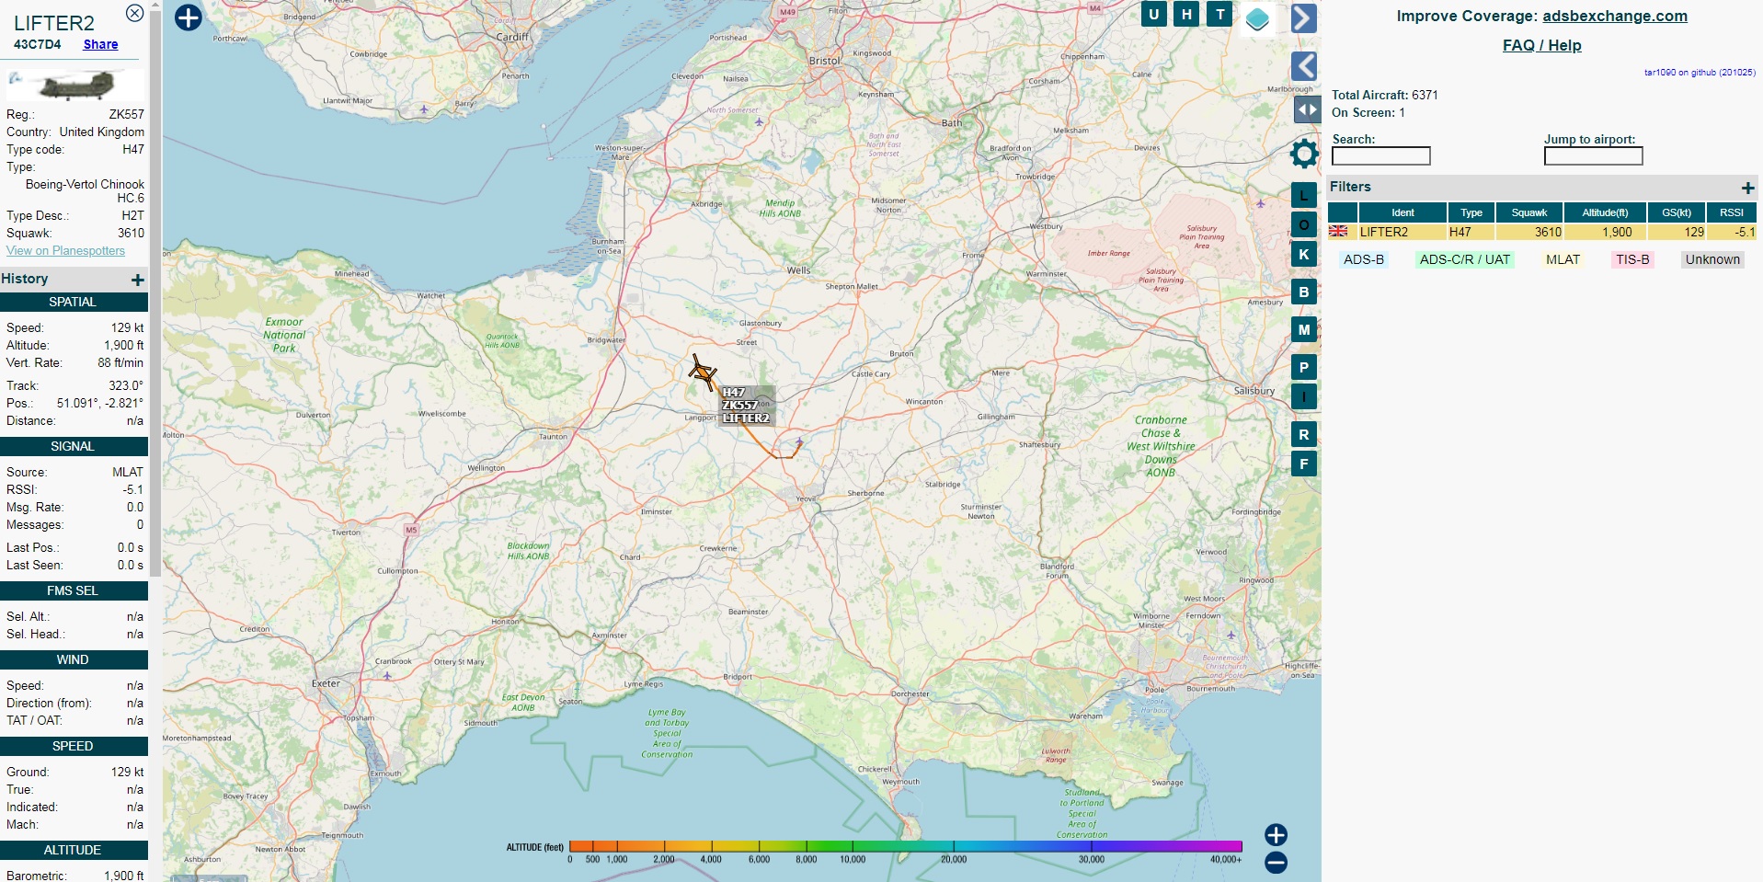Image resolution: width=1763 pixels, height=882 pixels.
Task: Expand the Filters section plus
Action: 1747,188
